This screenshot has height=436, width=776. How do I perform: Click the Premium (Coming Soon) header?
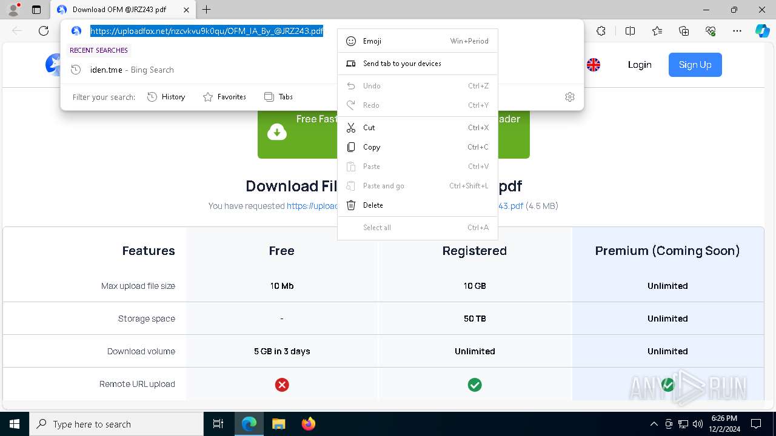[667, 251]
